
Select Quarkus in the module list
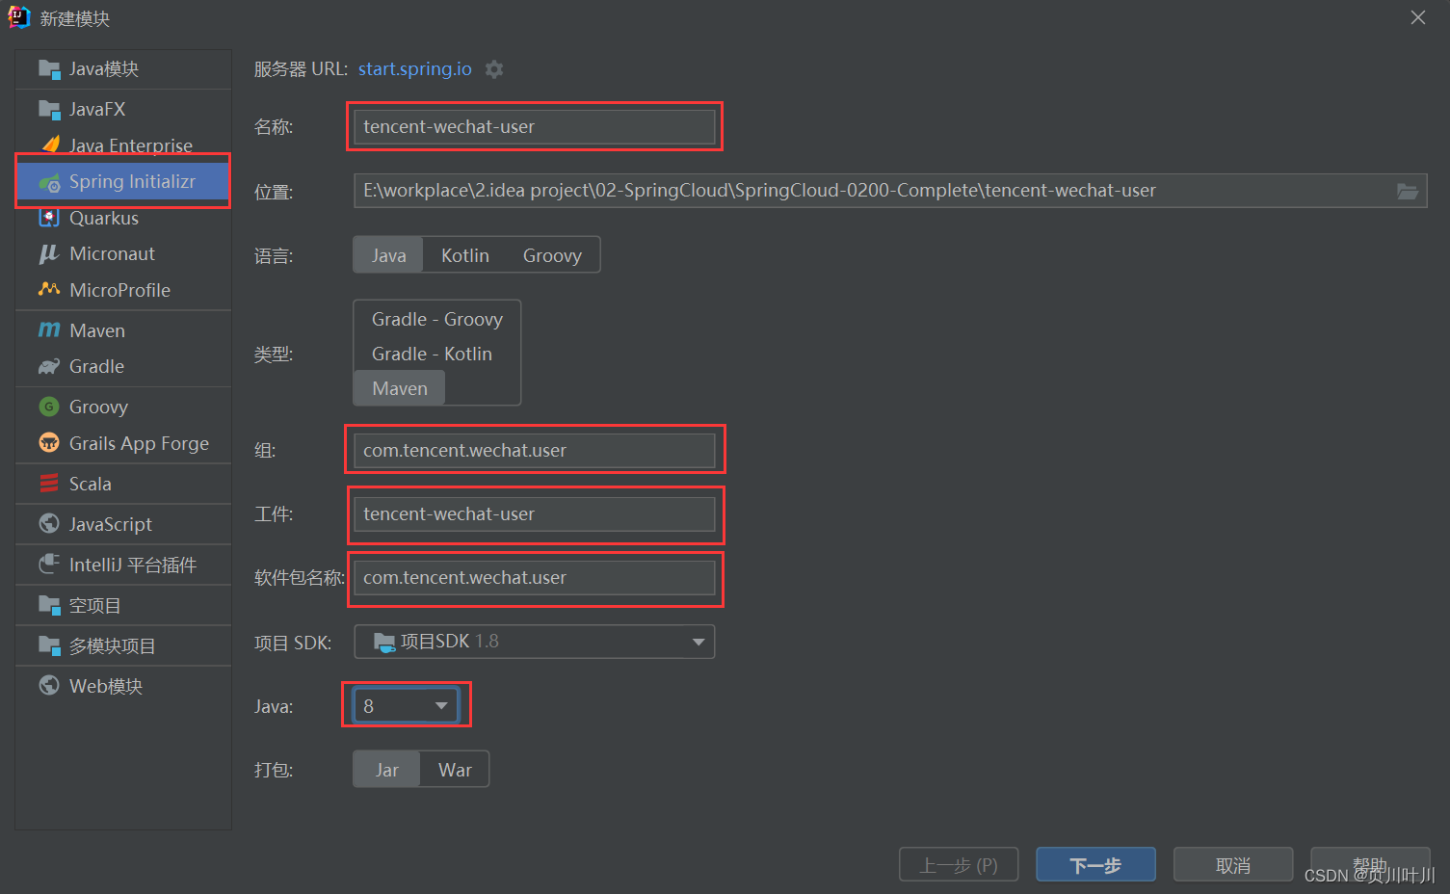123,218
